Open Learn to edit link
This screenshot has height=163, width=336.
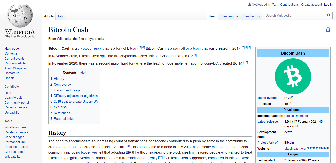pos(13,98)
